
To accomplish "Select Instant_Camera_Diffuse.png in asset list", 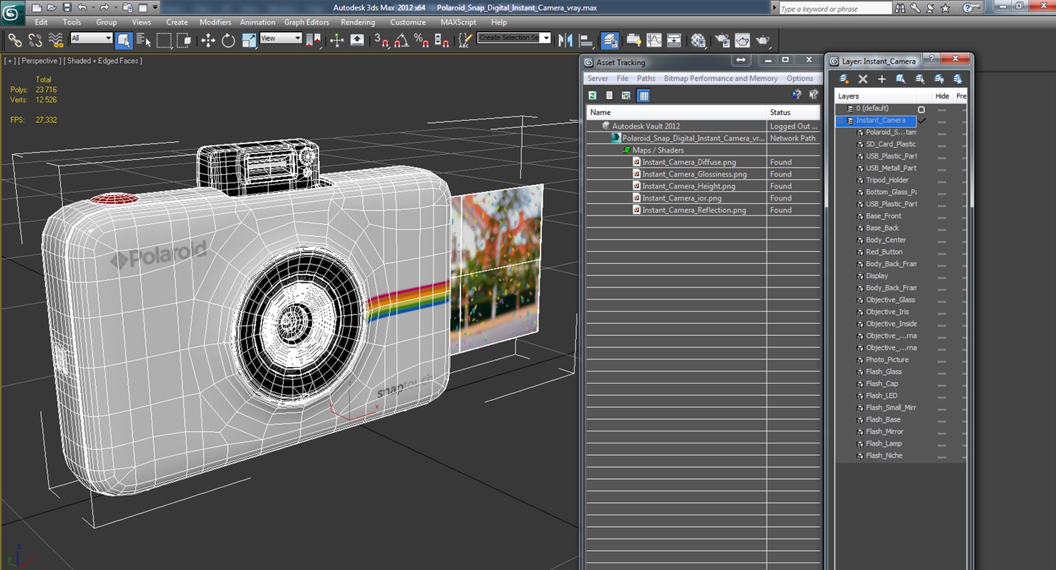I will pos(689,162).
